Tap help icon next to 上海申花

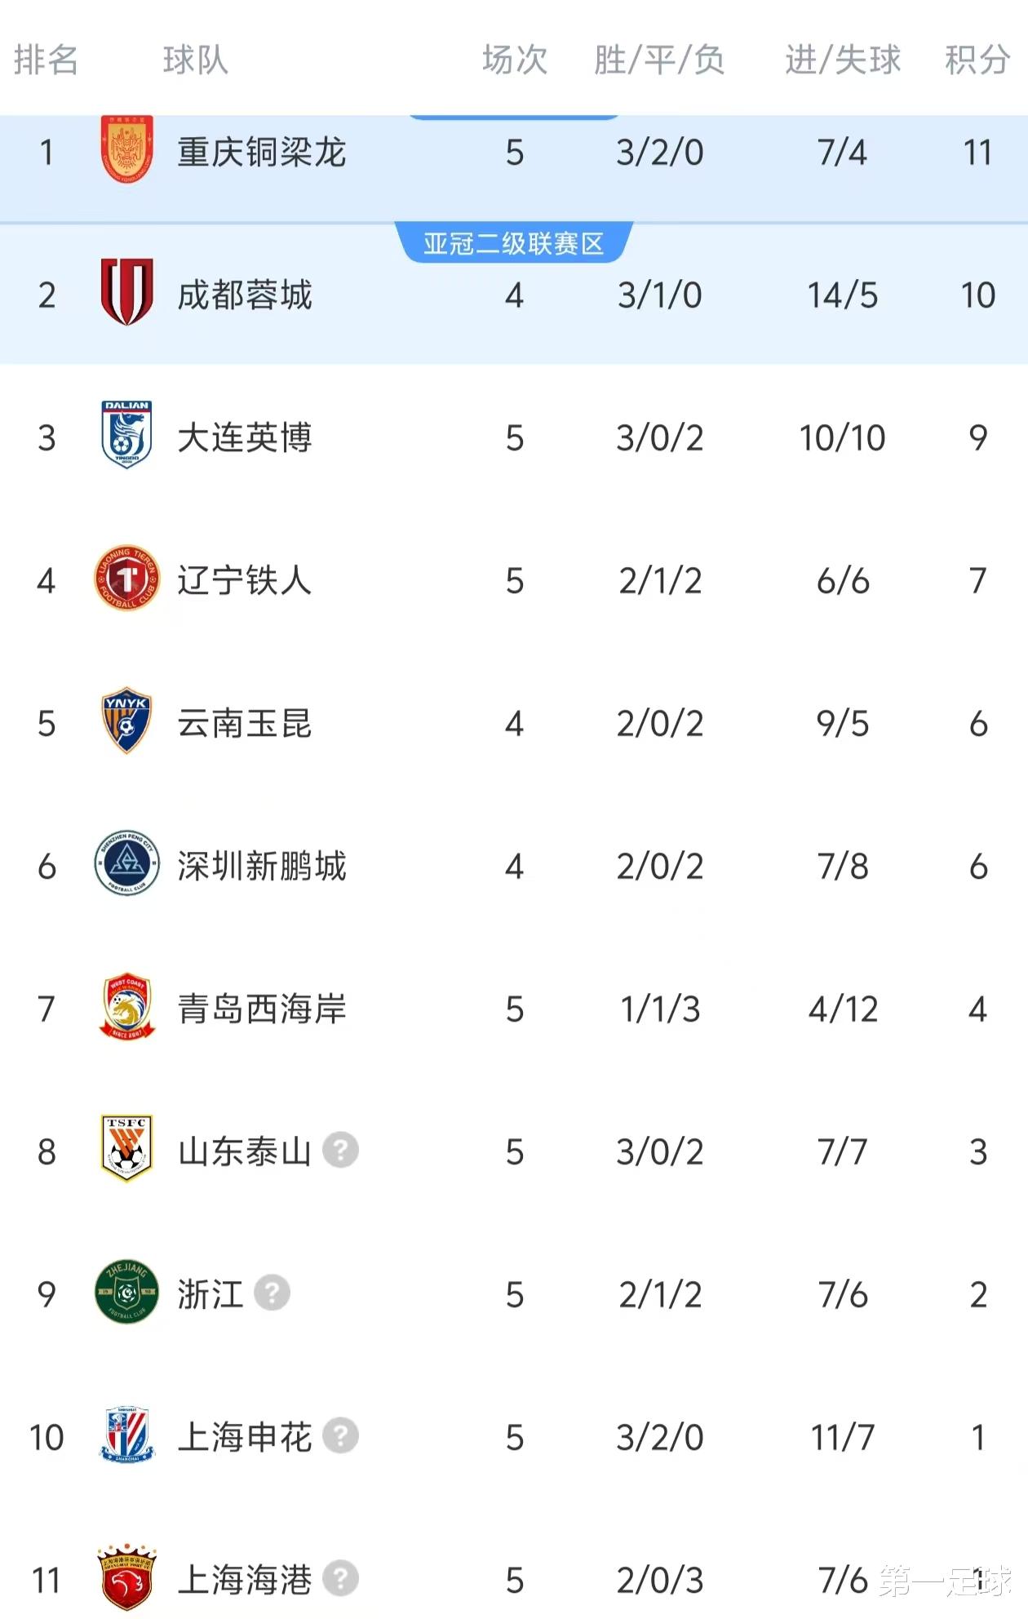click(340, 1436)
